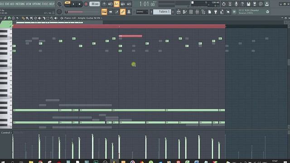Toggle the piano roll snap magnet
This screenshot has width=290, height=163.
[x=9, y=18]
